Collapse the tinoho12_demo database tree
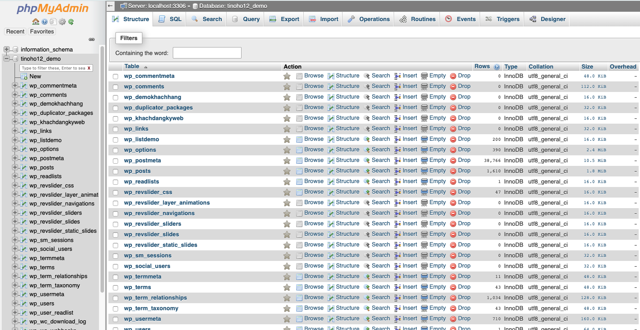Image resolution: width=640 pixels, height=330 pixels. pos(7,59)
